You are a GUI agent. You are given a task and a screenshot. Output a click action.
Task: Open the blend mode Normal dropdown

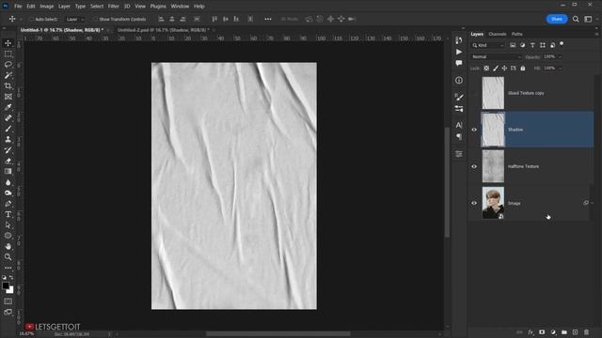(x=496, y=56)
